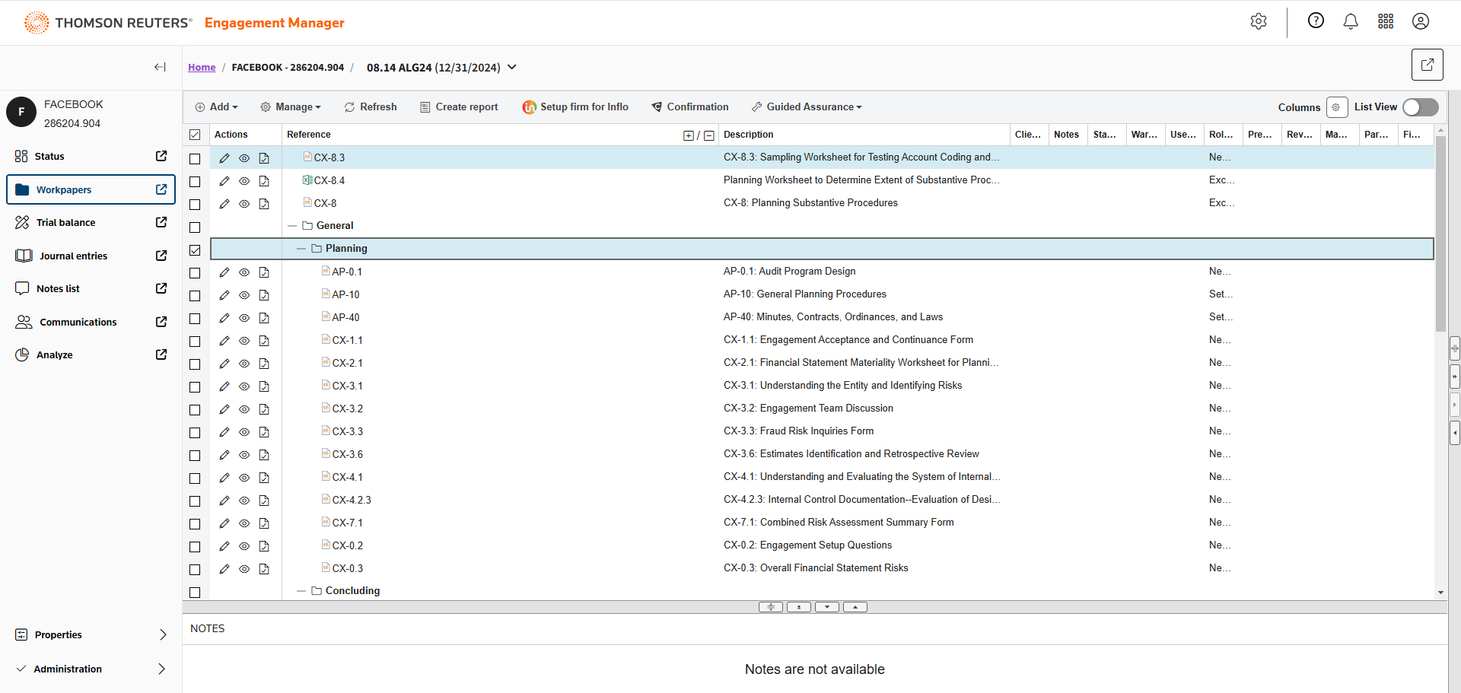The height and width of the screenshot is (693, 1461).
Task: Click the pencil edit icon for CX-8.4
Action: point(224,181)
